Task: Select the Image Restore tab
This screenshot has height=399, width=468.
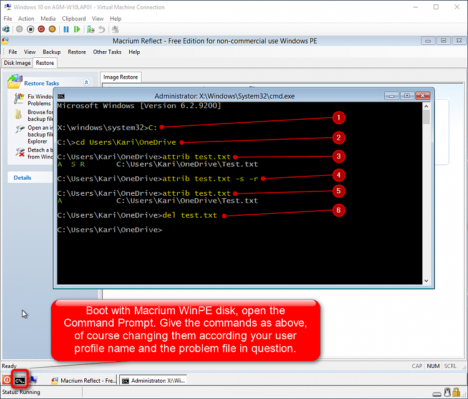Action: [121, 77]
